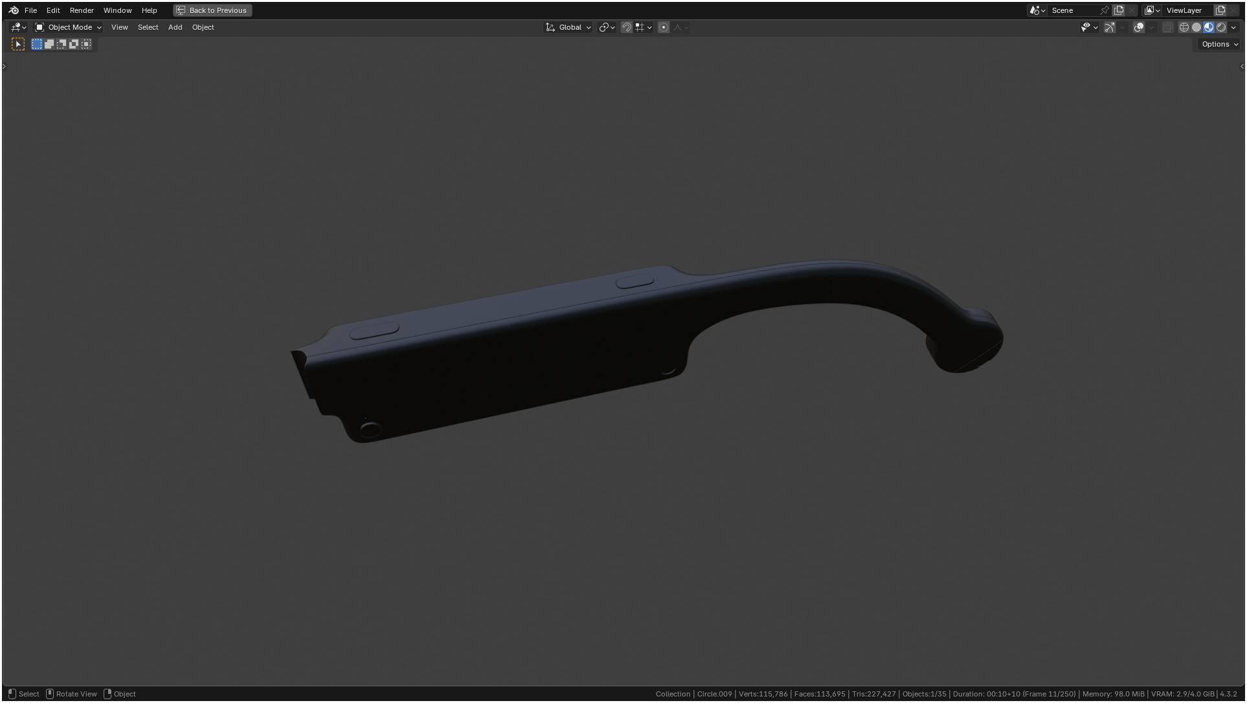The height and width of the screenshot is (703, 1247).
Task: Expand the right sidebar arrow
Action: point(1242,67)
